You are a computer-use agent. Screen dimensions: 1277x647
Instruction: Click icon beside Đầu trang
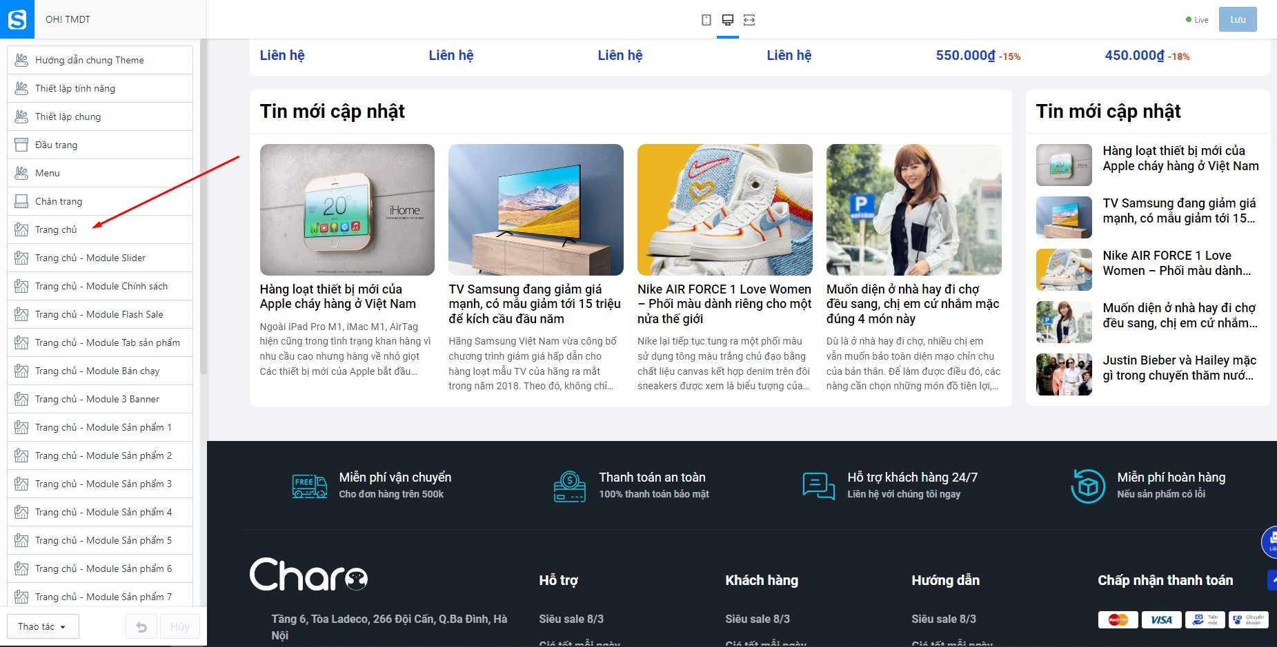click(x=21, y=145)
